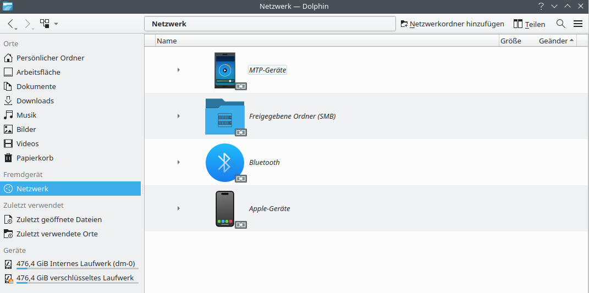Open Persönlicher Ordner in sidebar
589x293 pixels.
(70, 58)
